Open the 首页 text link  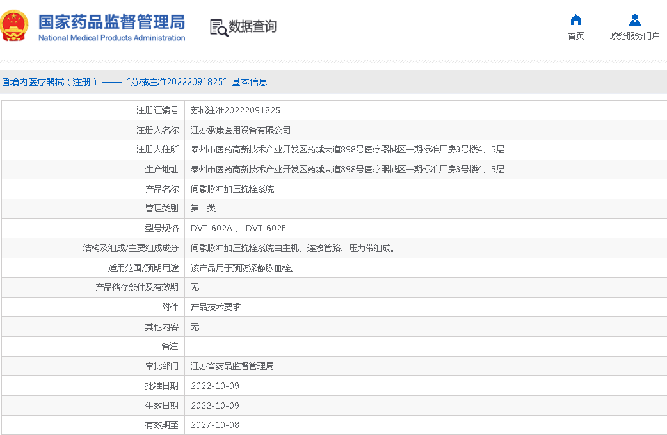click(575, 36)
